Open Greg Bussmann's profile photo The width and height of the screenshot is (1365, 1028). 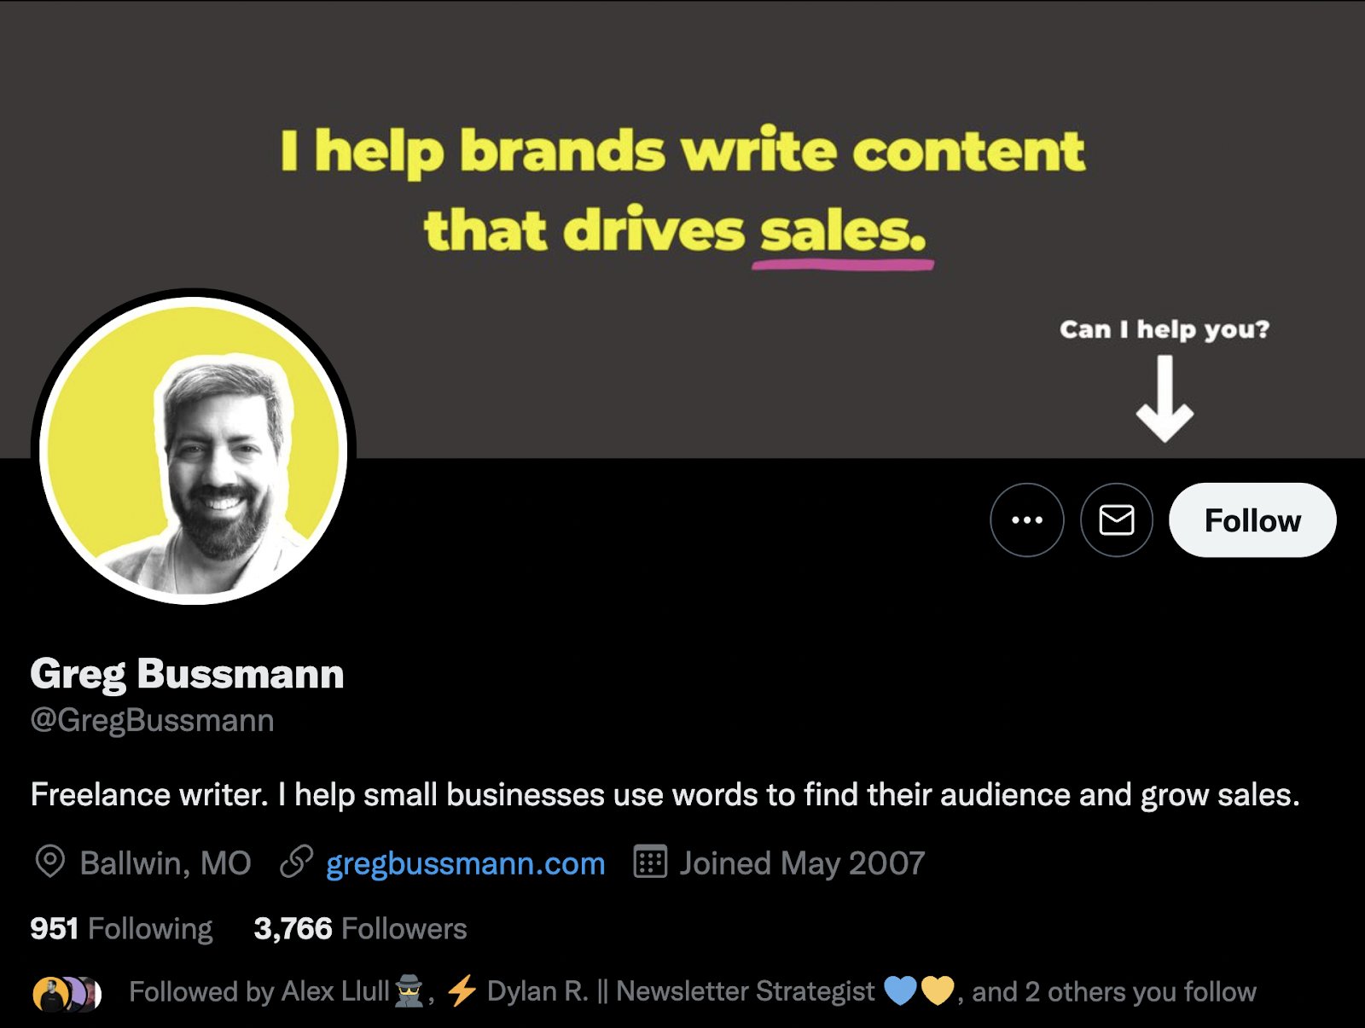point(194,450)
